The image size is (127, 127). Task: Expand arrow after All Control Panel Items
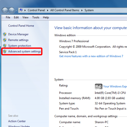tap(82, 10)
